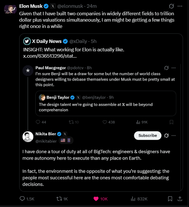The image size is (189, 207).
Task: Repost Elon Musk's post
Action: pyautogui.click(x=59, y=199)
